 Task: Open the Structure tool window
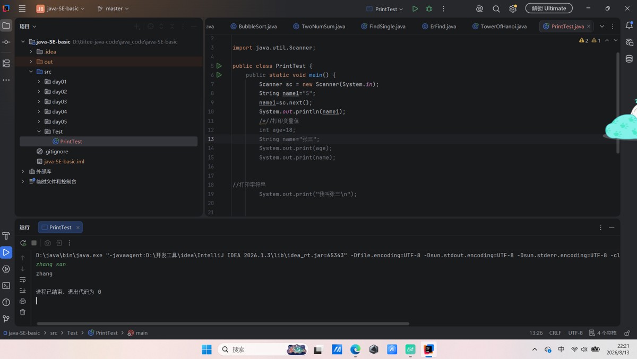(x=6, y=63)
